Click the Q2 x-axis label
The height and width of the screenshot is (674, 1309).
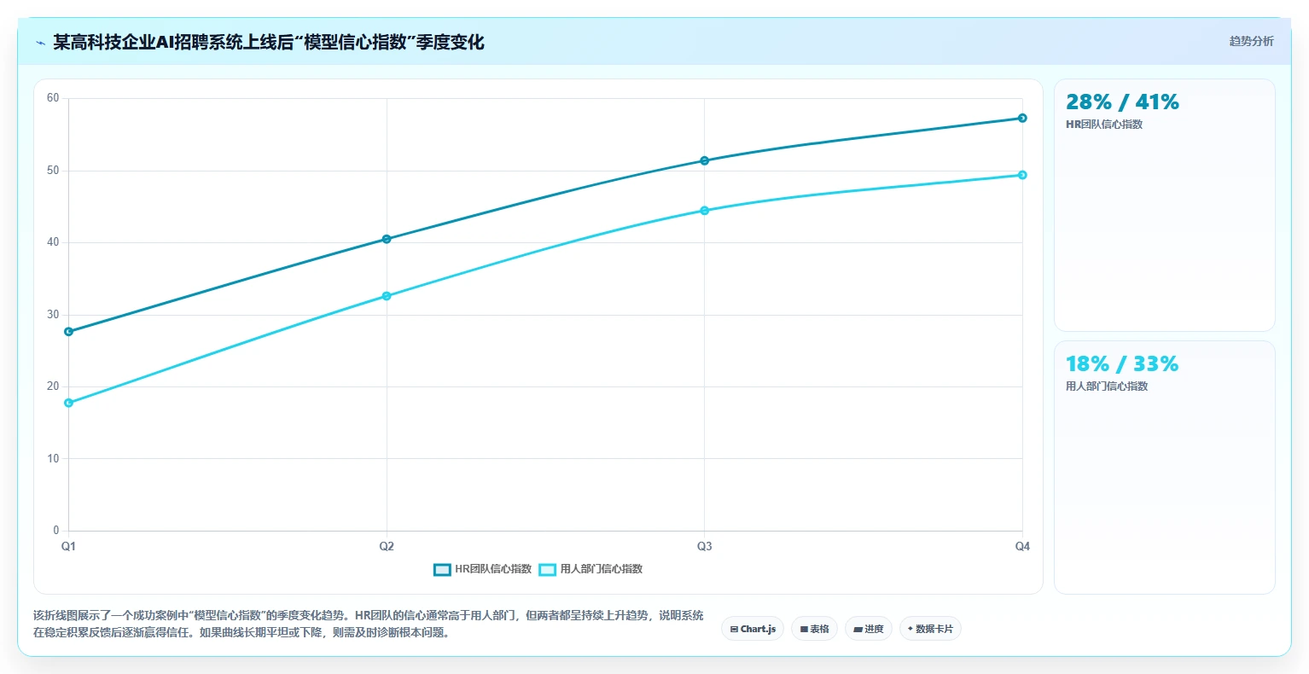tap(387, 546)
